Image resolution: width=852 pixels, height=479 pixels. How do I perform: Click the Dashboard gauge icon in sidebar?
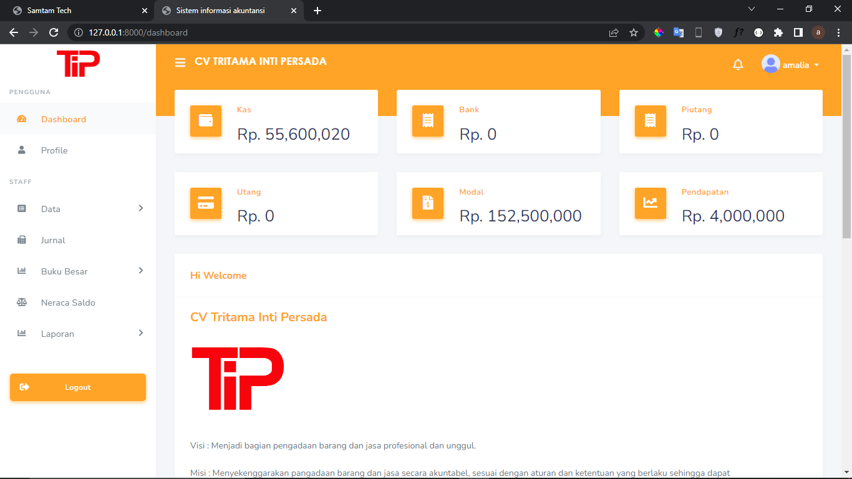coord(22,119)
